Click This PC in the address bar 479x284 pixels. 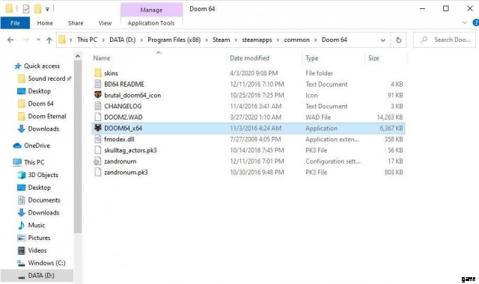click(x=87, y=40)
